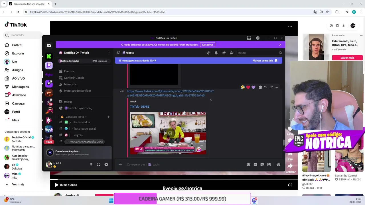365x205 pixels.
Task: Open gift icon in Discord chat bar
Action: click(x=278, y=165)
